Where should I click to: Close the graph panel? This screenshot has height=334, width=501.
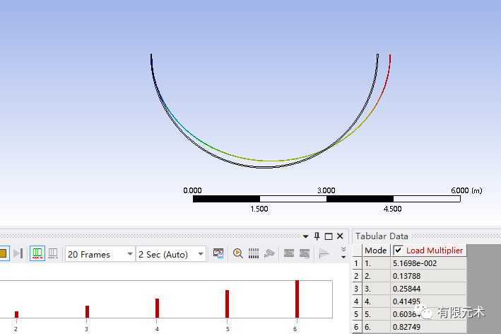click(340, 236)
